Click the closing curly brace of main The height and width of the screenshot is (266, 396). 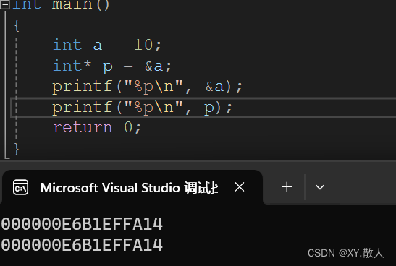pos(17,149)
